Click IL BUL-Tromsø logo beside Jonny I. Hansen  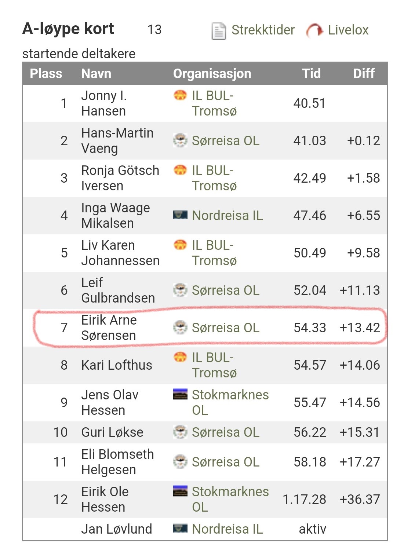[x=180, y=95]
